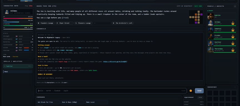Click the DAY time indicator
The image size is (240, 106).
[x=26, y=1]
